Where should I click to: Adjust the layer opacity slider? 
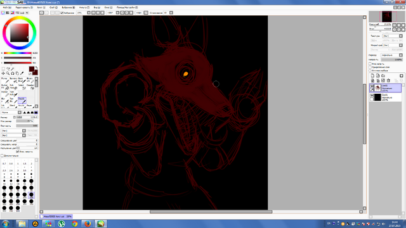[392, 60]
